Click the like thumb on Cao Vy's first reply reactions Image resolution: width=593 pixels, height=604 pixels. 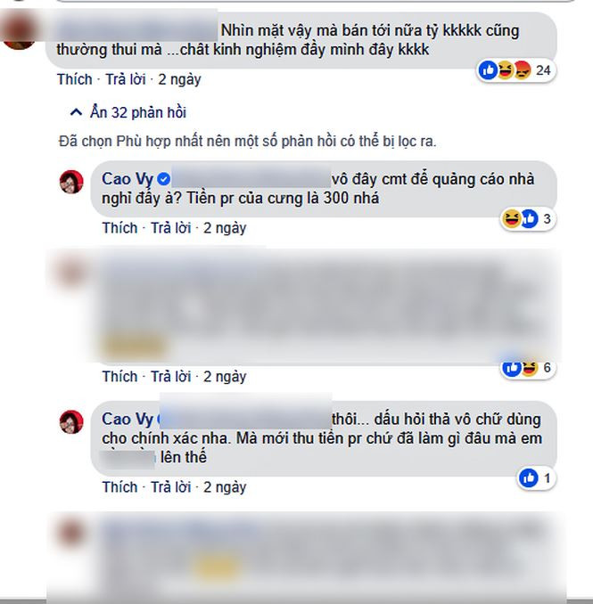(x=530, y=219)
